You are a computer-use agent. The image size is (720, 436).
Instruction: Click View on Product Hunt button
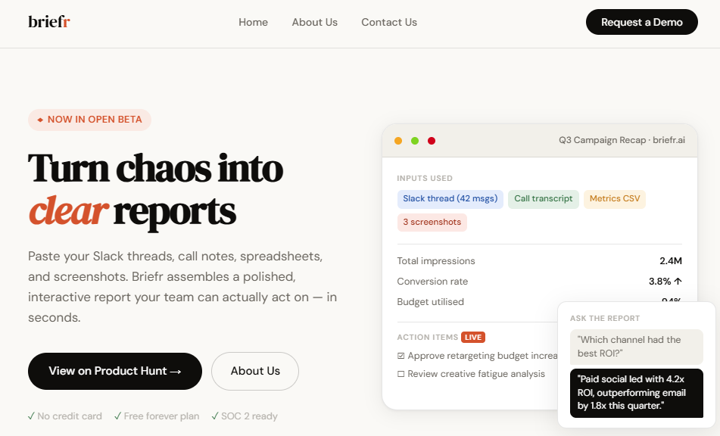[115, 372]
